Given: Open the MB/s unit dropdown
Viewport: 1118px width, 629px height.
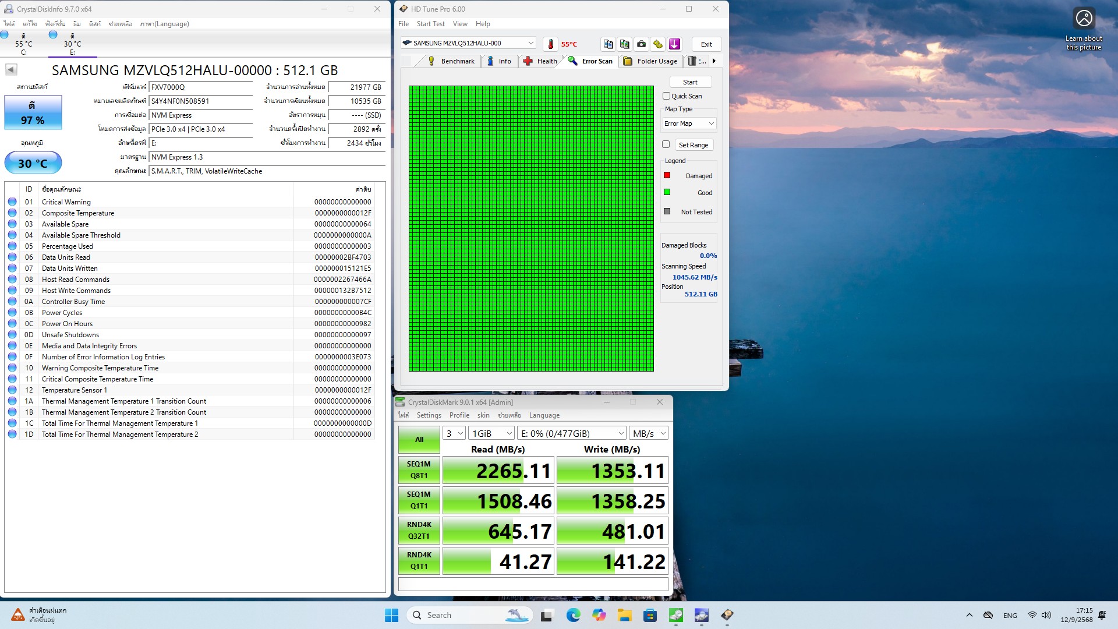Looking at the screenshot, I should coord(649,433).
